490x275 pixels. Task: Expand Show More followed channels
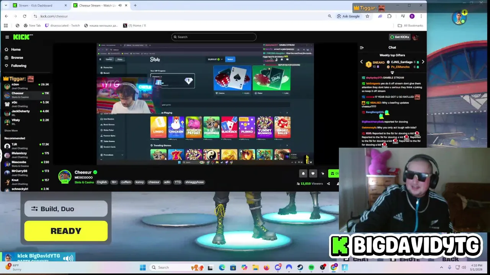click(x=11, y=131)
